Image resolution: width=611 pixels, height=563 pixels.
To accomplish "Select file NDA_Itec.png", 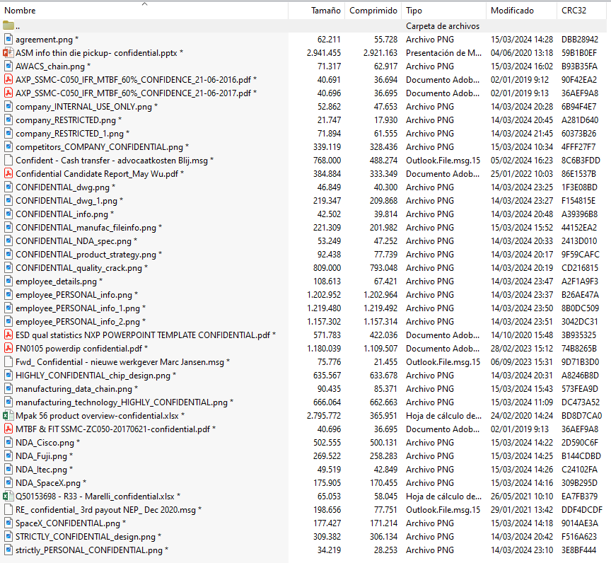I will (41, 470).
